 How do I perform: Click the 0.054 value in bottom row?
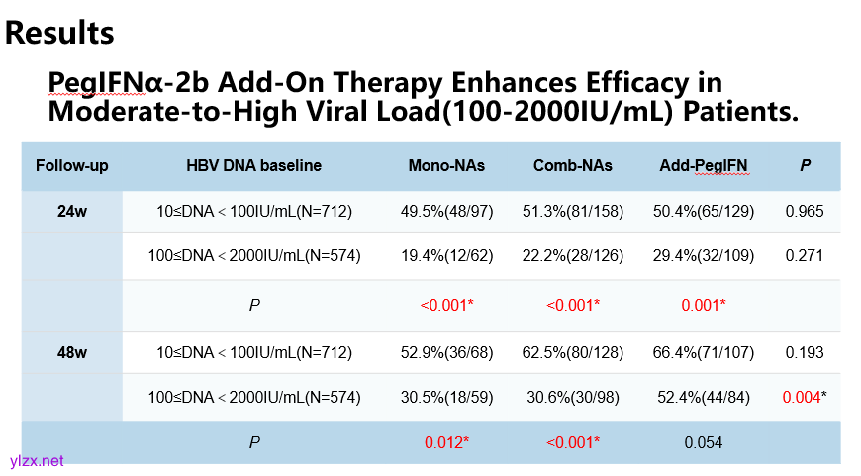704,442
